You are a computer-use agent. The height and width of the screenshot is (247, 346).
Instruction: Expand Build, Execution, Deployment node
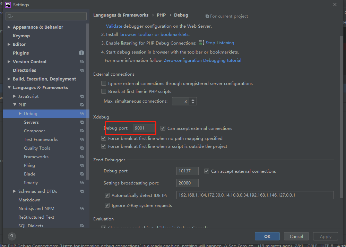[9, 79]
